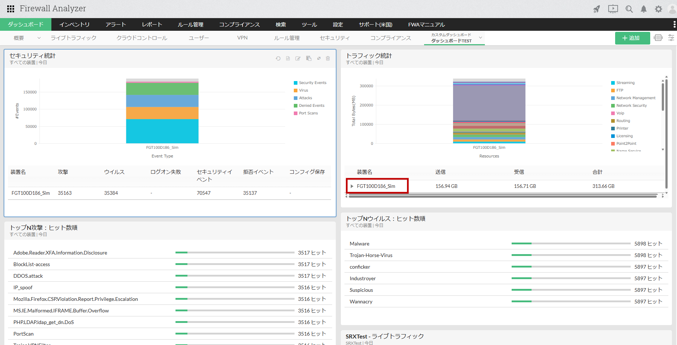Toggle the Virus series in security chart legend
Screen dimensions: 677x345
[x=303, y=91]
